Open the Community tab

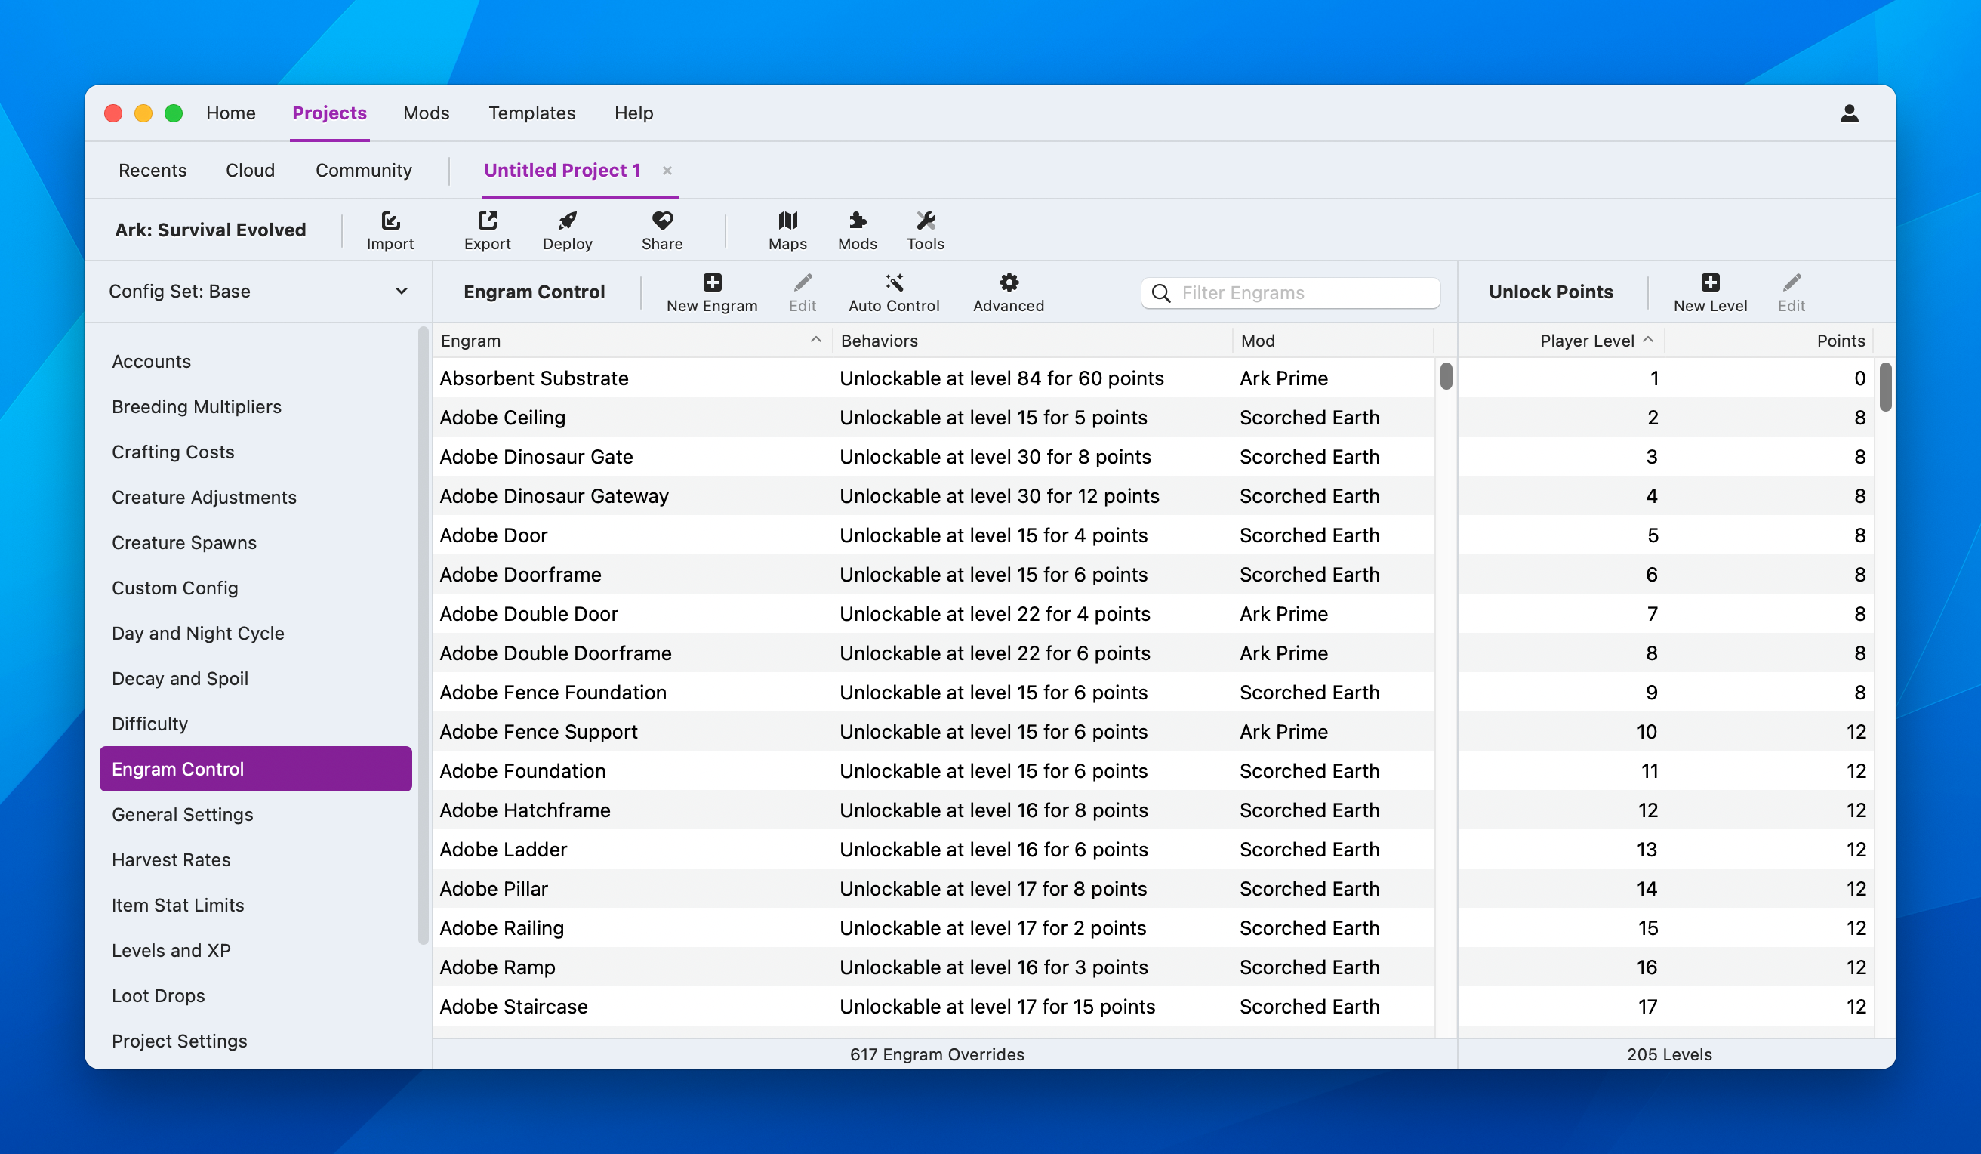click(363, 171)
